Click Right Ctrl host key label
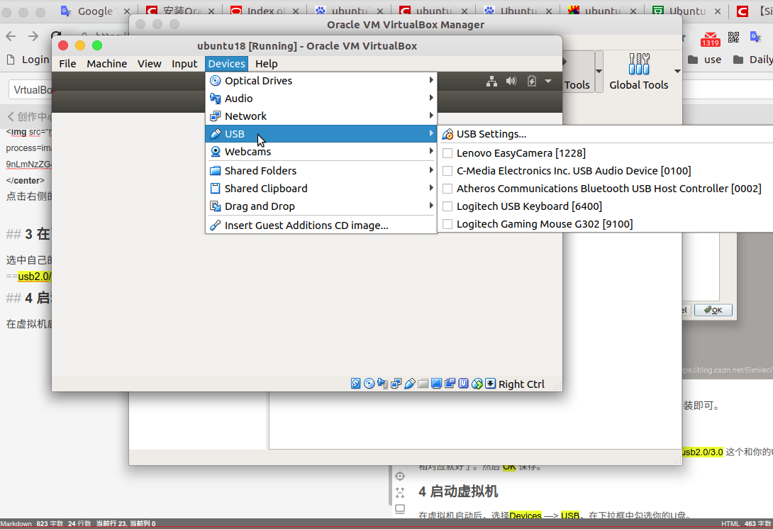The image size is (773, 529). [x=521, y=384]
